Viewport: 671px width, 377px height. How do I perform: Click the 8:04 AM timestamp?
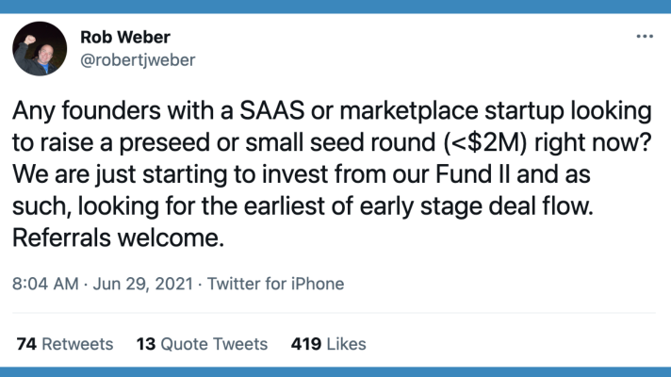point(45,284)
